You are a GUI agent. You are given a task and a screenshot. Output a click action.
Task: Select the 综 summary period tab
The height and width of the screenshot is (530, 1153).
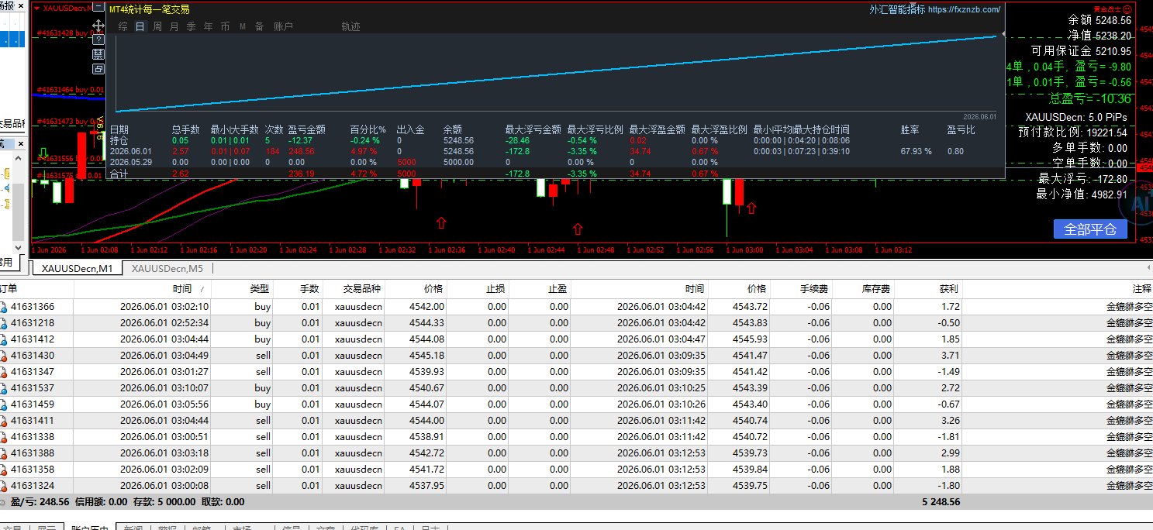[x=123, y=26]
